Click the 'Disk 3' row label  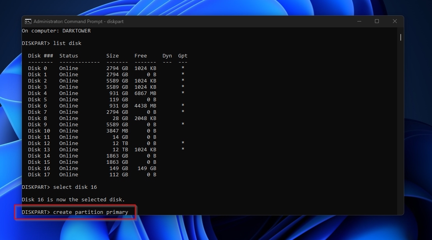38,87
